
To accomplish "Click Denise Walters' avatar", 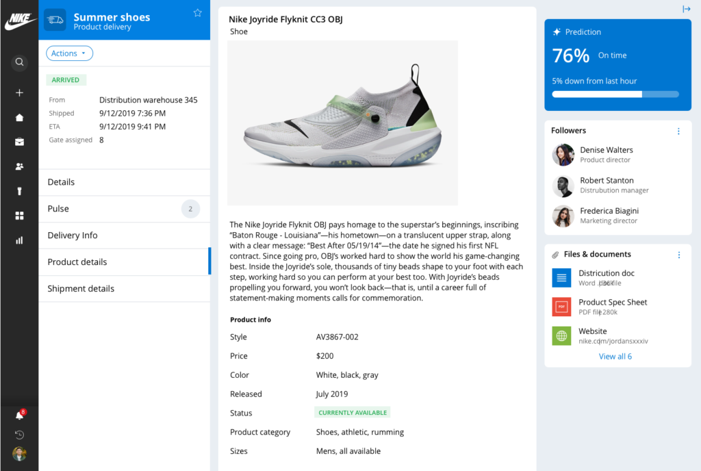I will (x=563, y=155).
